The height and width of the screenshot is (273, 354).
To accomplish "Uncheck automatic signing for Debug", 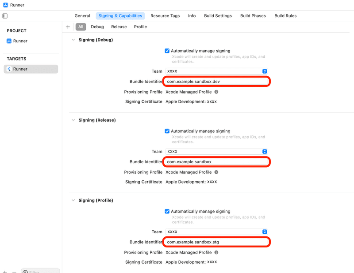I will tap(167, 51).
